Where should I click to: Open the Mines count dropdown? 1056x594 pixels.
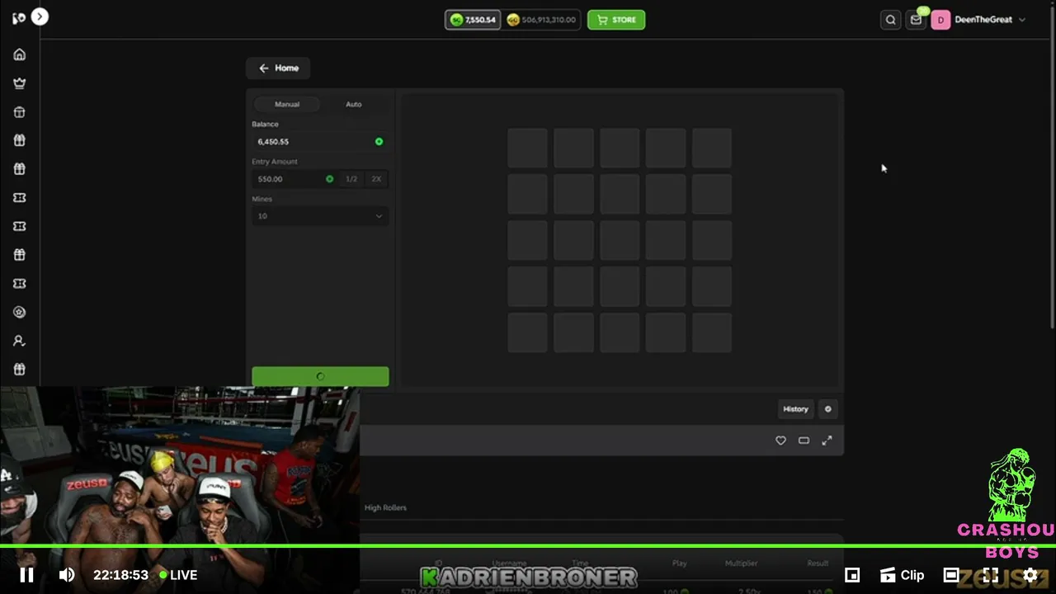point(320,216)
